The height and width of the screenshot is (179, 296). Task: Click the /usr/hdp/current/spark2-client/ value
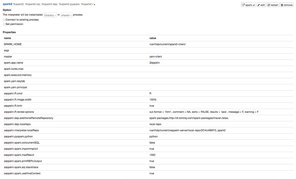(x=167, y=44)
